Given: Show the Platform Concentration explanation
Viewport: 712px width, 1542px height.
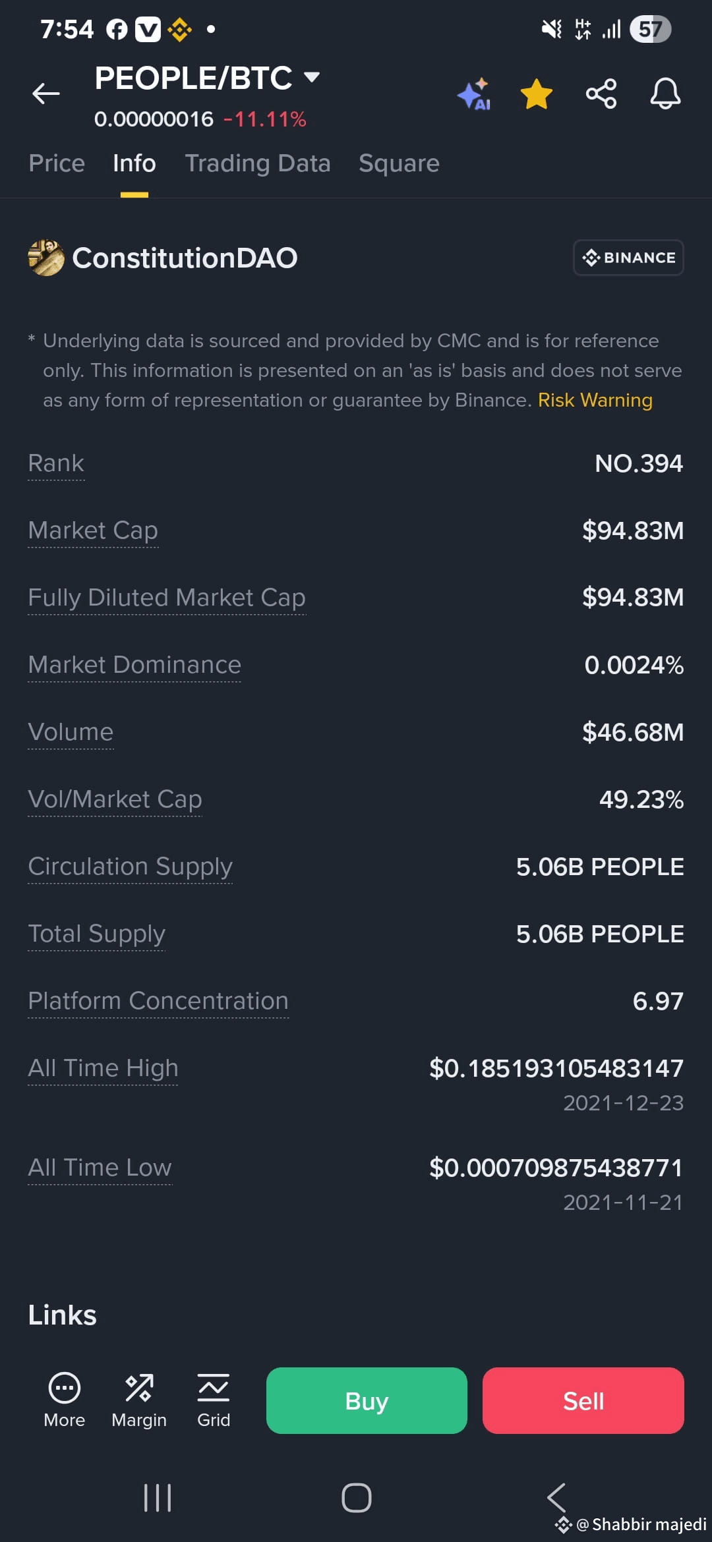Looking at the screenshot, I should click(158, 1001).
